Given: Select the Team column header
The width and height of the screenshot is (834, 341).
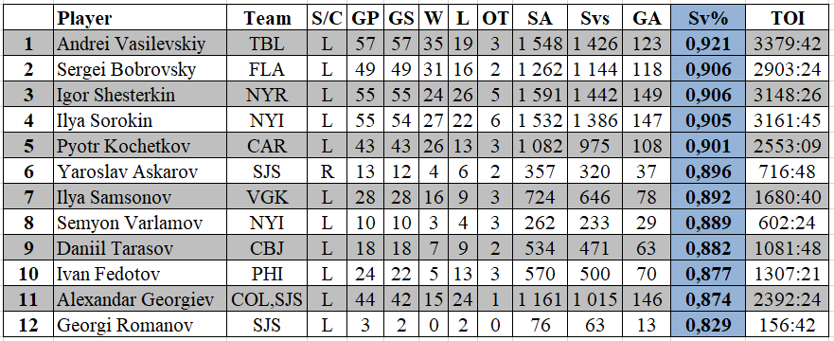Looking at the screenshot, I should (x=267, y=18).
